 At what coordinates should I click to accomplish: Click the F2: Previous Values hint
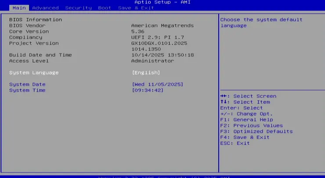coord(251,126)
